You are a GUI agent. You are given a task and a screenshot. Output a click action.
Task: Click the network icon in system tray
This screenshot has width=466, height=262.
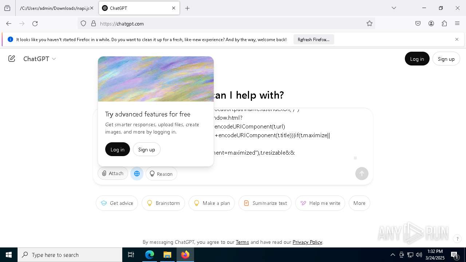tap(410, 255)
